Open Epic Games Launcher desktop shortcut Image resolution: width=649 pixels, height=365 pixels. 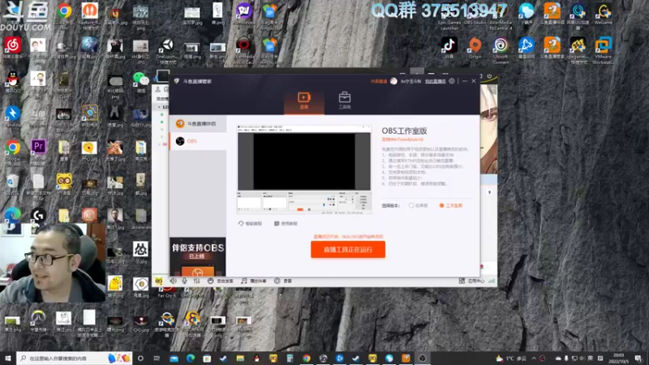click(x=449, y=16)
